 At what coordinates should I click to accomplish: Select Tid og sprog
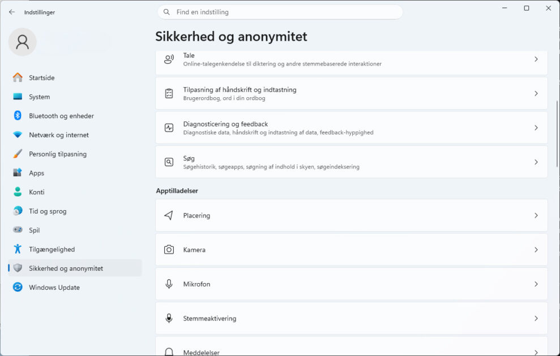click(x=75, y=211)
